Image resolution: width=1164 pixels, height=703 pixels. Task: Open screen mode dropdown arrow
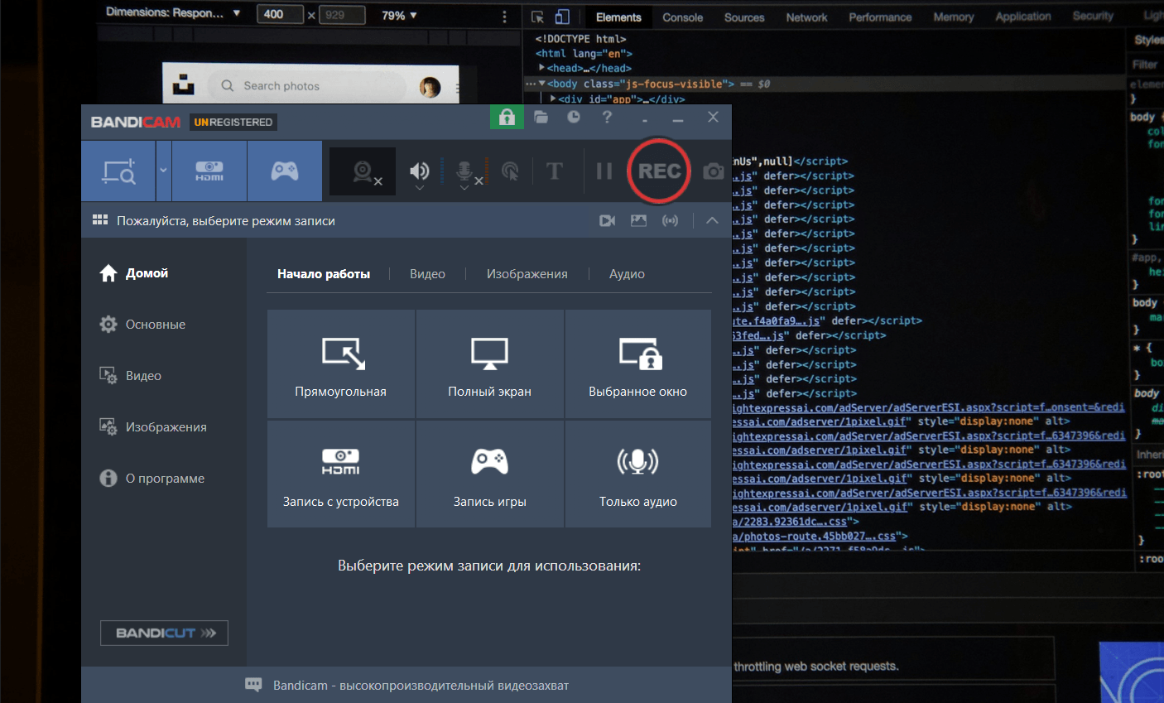point(163,171)
